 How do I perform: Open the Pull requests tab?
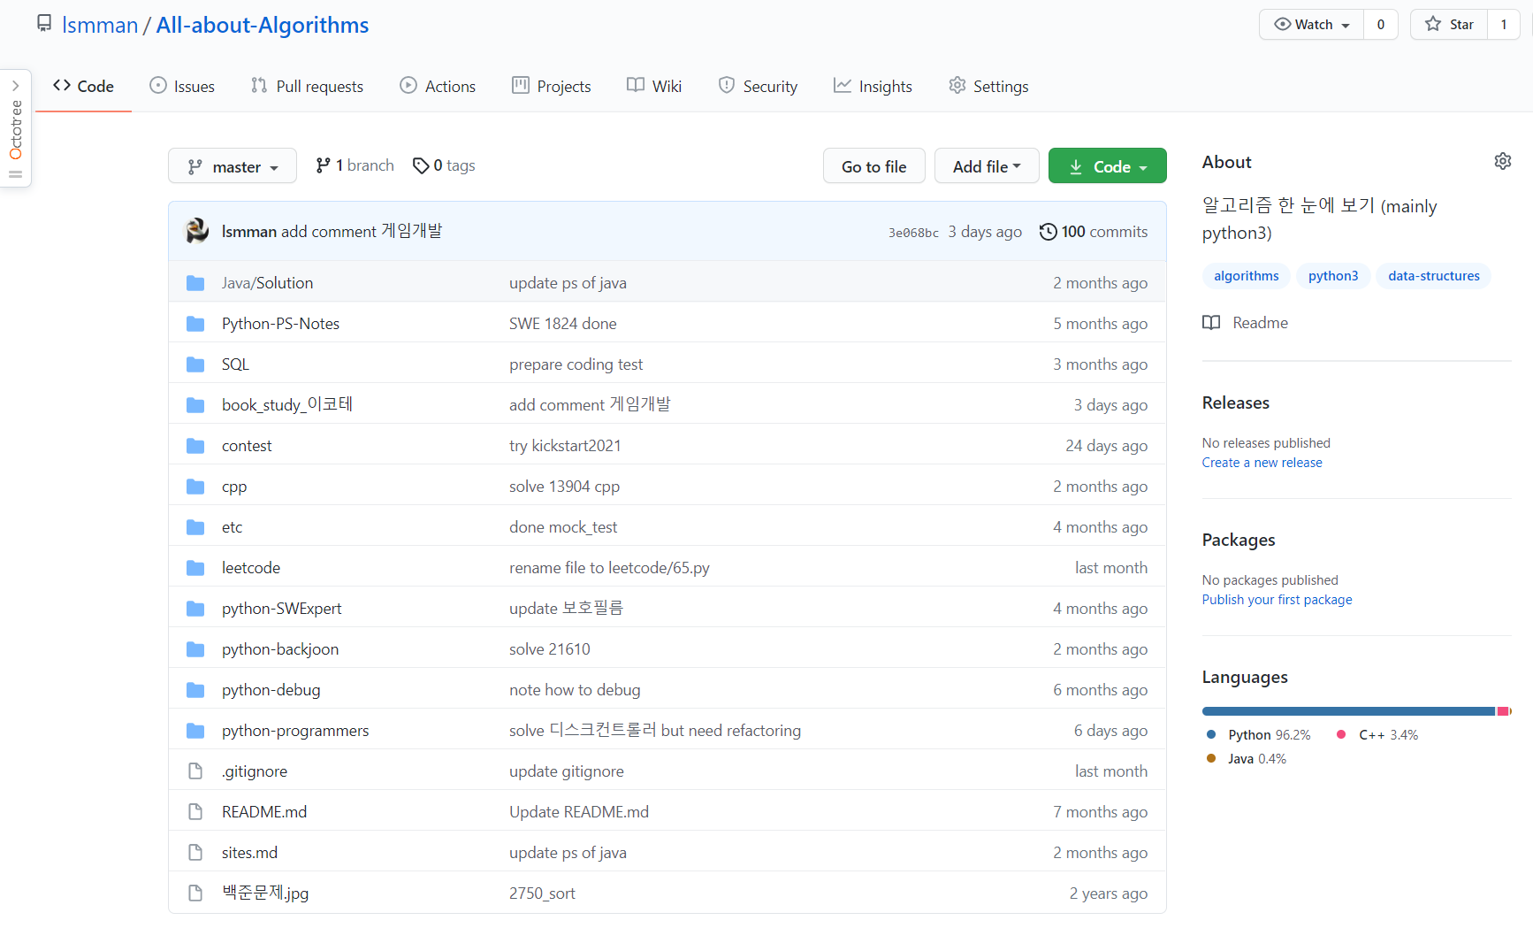click(308, 86)
